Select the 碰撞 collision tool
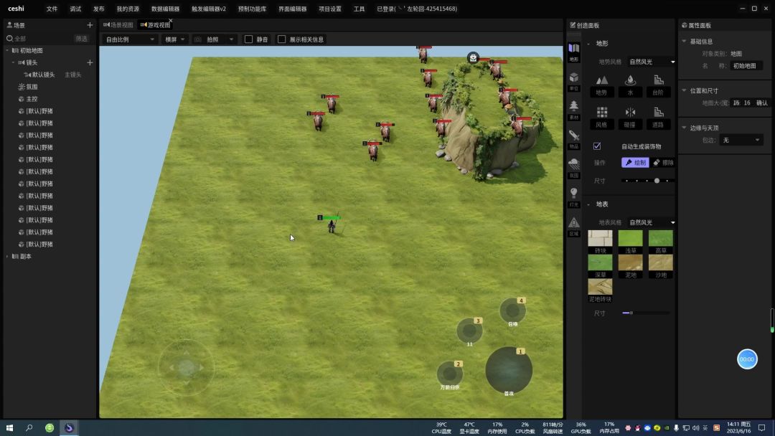775x436 pixels. [x=630, y=118]
